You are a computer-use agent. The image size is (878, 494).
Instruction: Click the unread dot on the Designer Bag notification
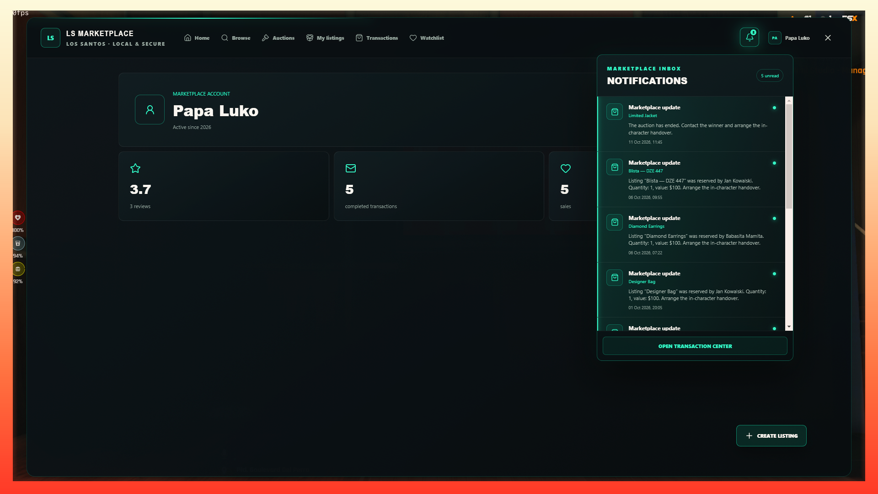click(x=774, y=274)
